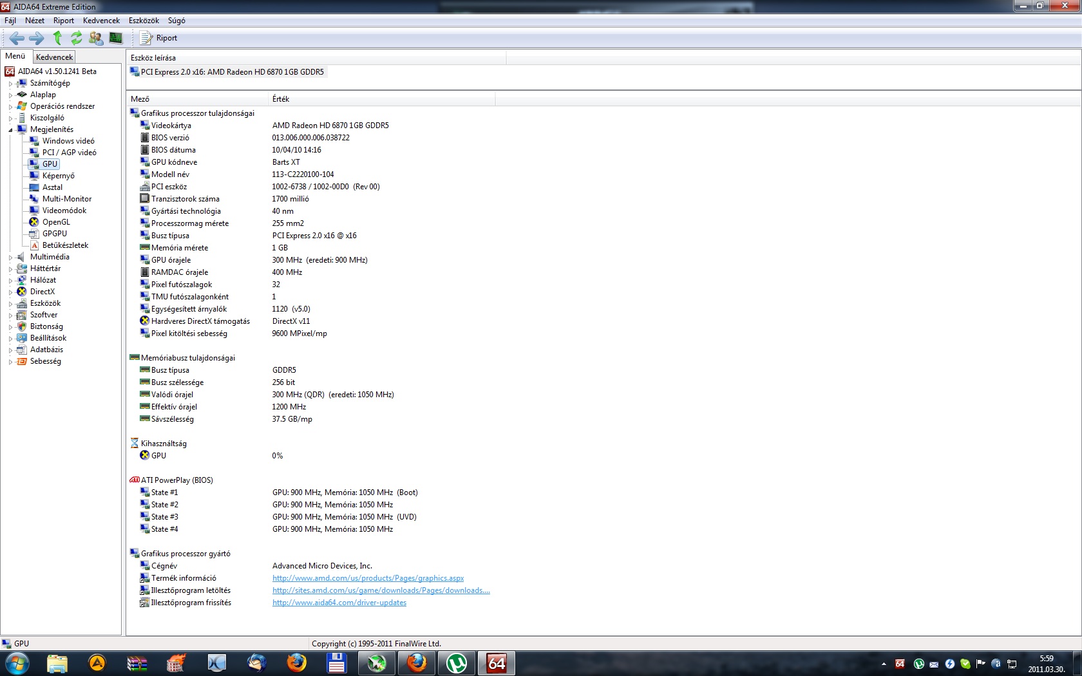Image resolution: width=1082 pixels, height=676 pixels.
Task: Open the Fájl menu
Action: click(10, 21)
